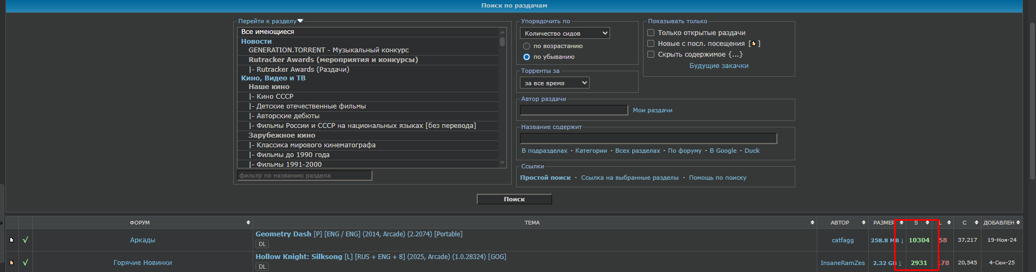Viewport: 1036px width, 272px height.
Task: Click the section list scrollbar down arrow
Action: click(503, 162)
